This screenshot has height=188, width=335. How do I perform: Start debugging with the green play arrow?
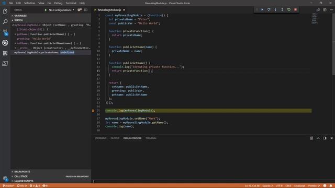tap(46, 10)
